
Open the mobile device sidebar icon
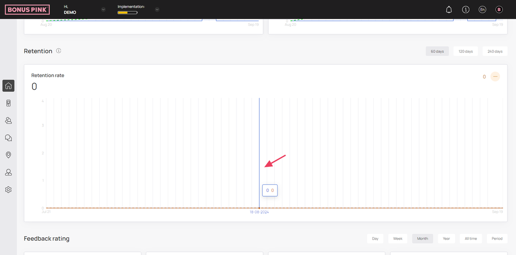[x=8, y=103]
